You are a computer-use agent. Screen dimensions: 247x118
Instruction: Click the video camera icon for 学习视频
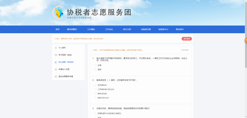pyautogui.click(x=56, y=55)
